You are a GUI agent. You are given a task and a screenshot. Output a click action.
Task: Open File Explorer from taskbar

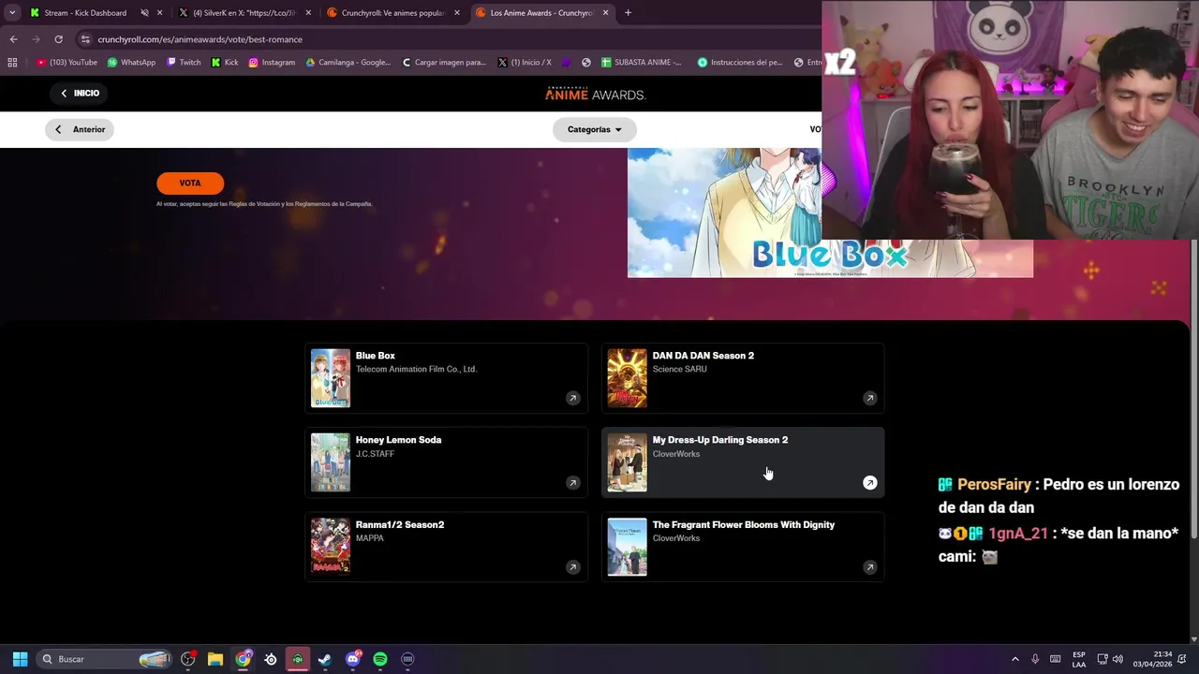(215, 659)
